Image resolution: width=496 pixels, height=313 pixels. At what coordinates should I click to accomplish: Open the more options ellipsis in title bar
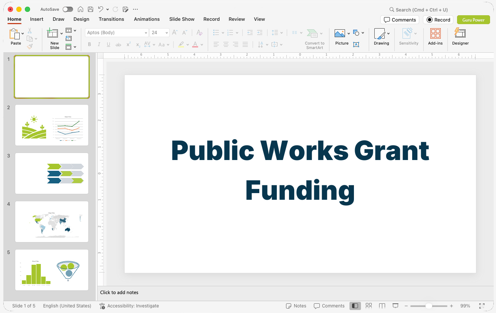(135, 9)
